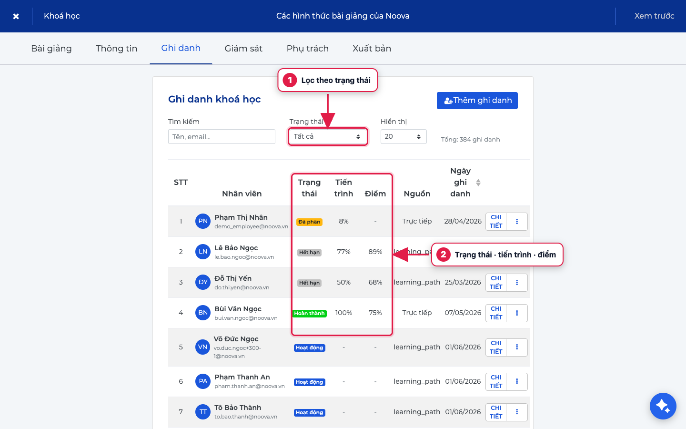The width and height of the screenshot is (686, 429).
Task: Click the Ghi danh khoá học heading
Action: [214, 99]
